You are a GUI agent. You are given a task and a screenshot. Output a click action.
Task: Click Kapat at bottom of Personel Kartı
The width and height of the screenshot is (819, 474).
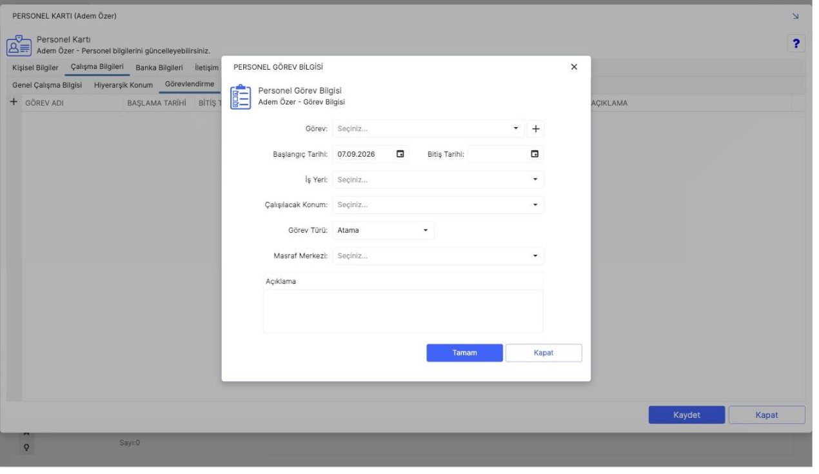767,415
